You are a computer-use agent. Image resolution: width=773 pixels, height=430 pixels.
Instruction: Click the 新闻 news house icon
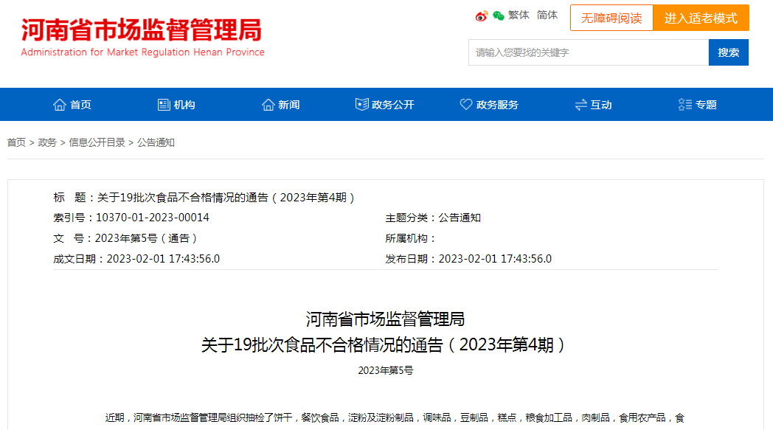tap(268, 105)
